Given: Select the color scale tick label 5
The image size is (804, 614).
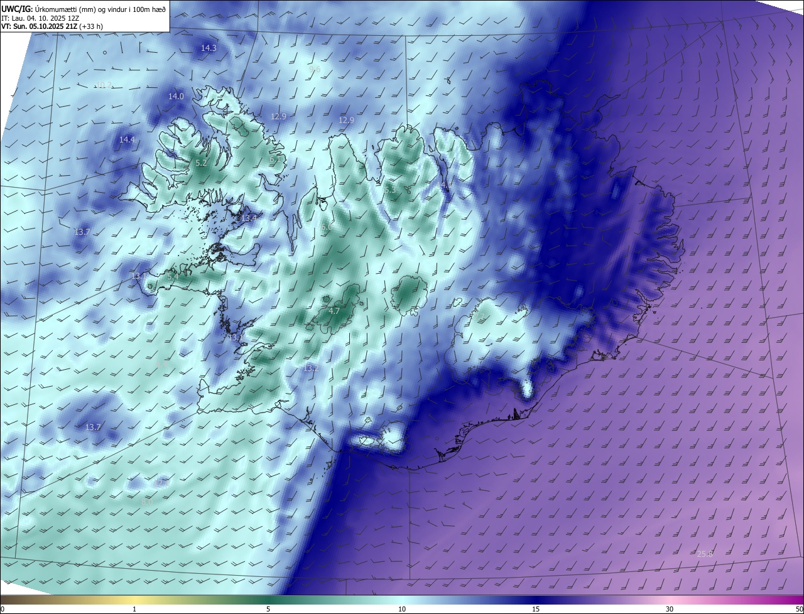Looking at the screenshot, I should tap(268, 609).
